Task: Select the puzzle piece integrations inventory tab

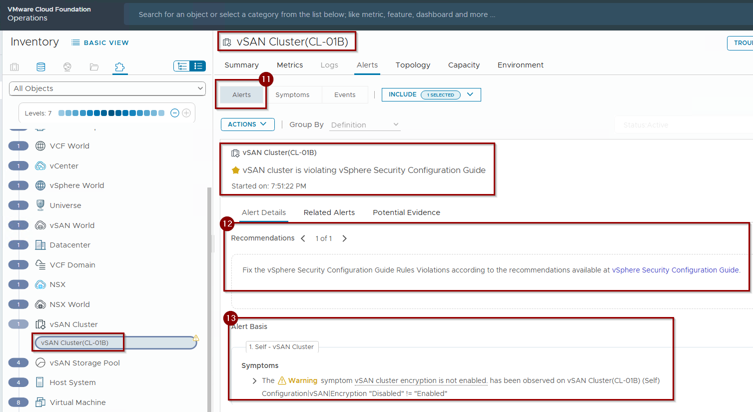Action: click(119, 67)
